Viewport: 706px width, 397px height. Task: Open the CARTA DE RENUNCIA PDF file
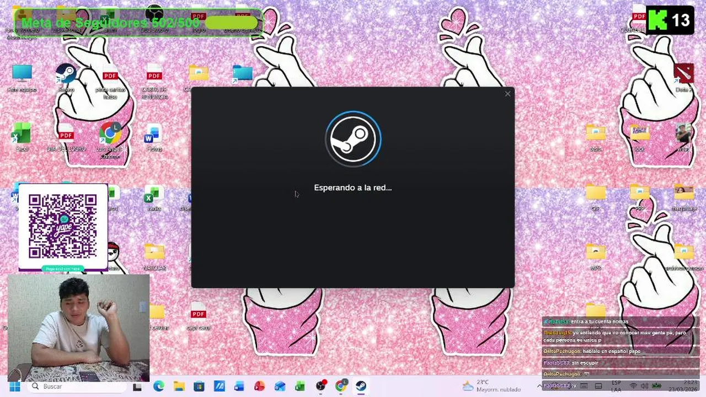coord(154,82)
